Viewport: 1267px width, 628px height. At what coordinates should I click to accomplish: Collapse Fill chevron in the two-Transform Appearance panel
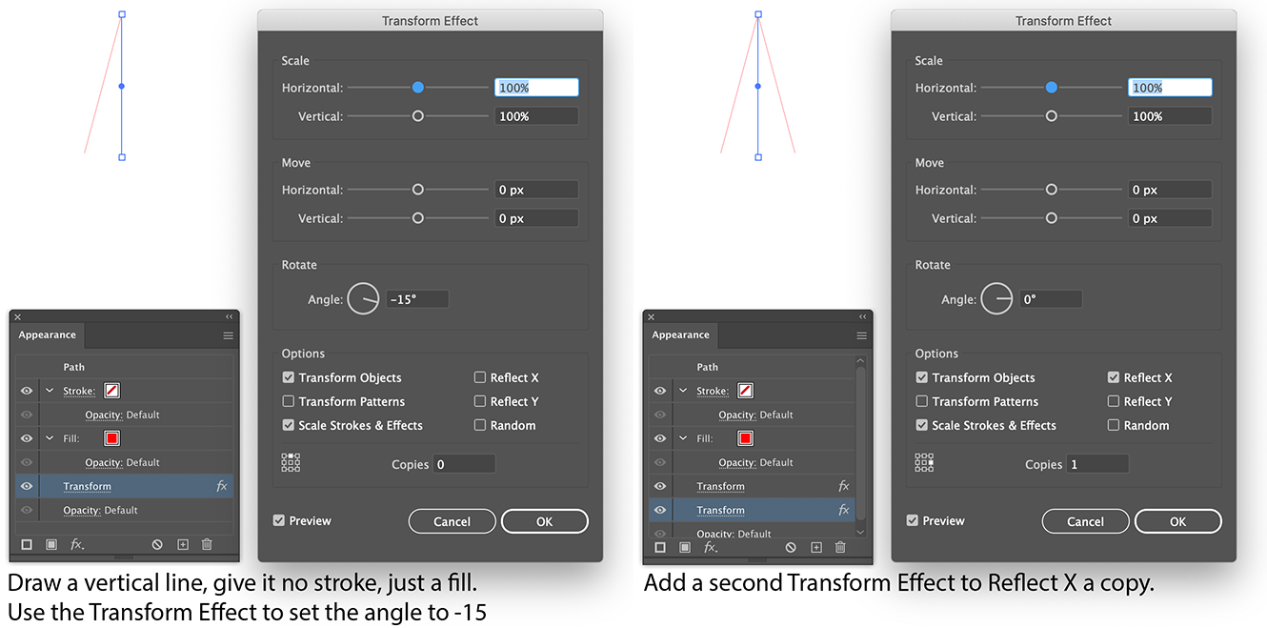683,438
